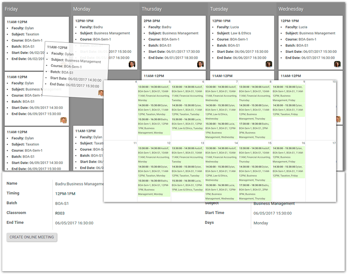Viewport: 348px width, 274px height.
Task: Click Dylan's avatar on Friday 06/09 Business card
Action: click(64, 120)
